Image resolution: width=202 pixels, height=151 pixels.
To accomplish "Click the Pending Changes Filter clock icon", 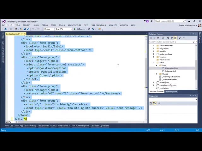I will tap(163, 38).
